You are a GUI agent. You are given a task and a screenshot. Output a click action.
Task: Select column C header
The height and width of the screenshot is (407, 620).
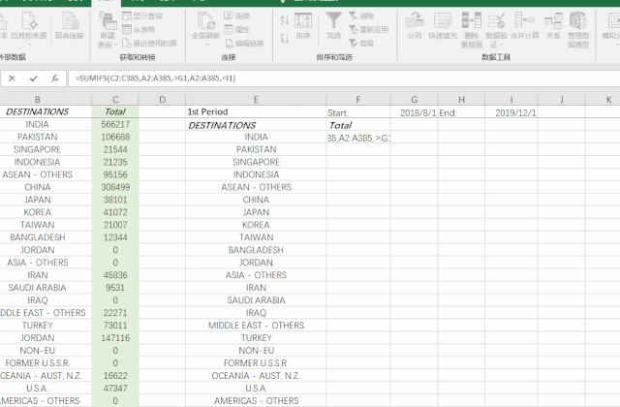point(115,100)
